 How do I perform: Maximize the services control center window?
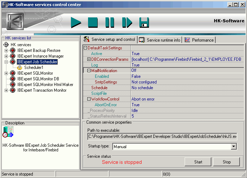[x=236, y=5]
